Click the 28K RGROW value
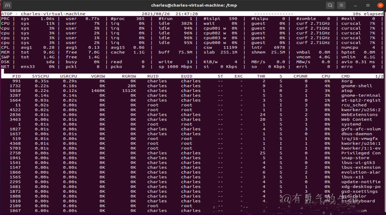386x215 pixels. click(x=132, y=86)
